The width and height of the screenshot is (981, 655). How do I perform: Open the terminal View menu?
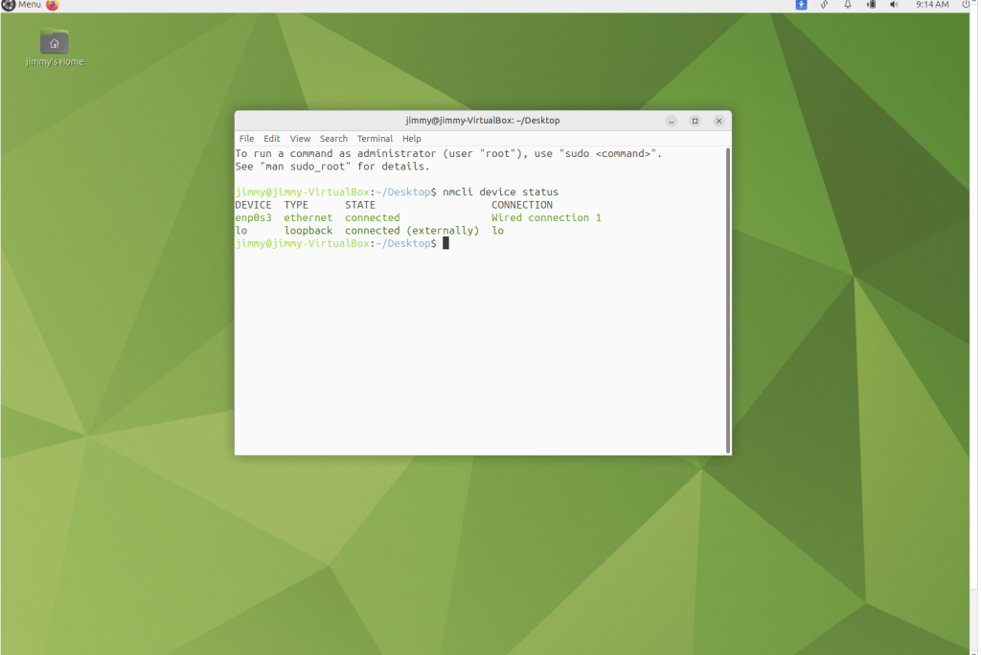click(300, 138)
